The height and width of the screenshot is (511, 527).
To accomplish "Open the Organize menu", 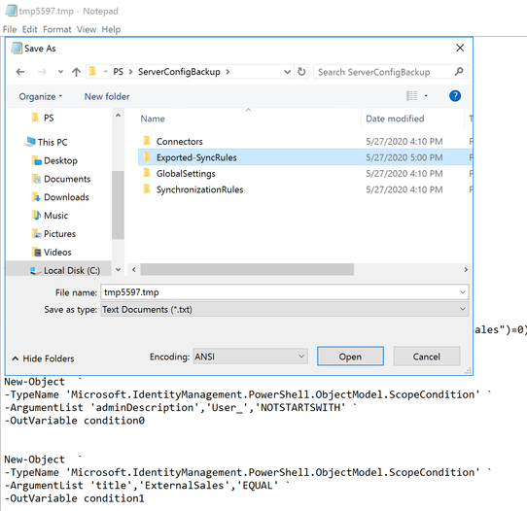I will [x=40, y=97].
